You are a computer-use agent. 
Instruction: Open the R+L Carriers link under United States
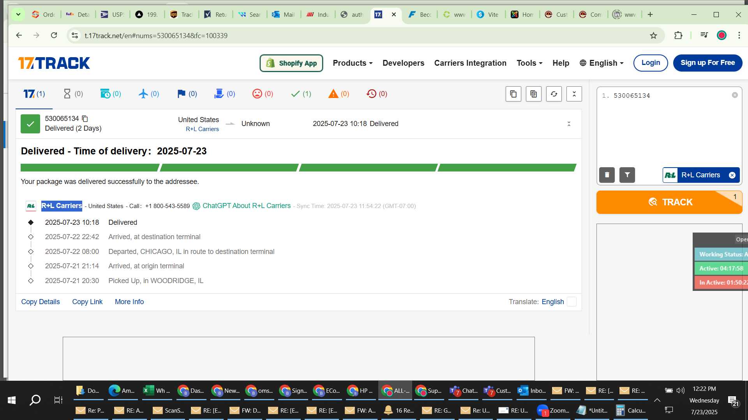click(202, 129)
